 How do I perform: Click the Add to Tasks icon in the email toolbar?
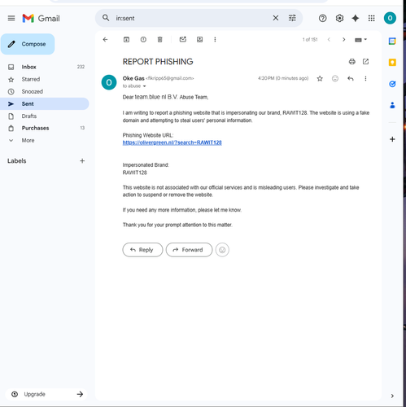point(199,40)
